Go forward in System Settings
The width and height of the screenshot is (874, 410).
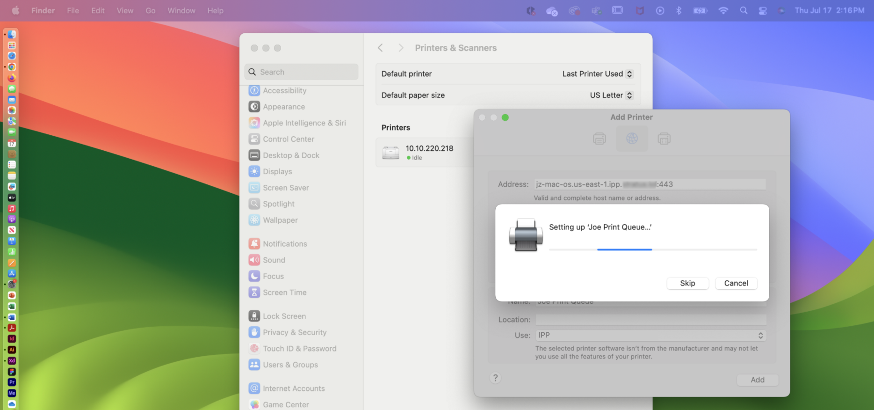pos(401,48)
